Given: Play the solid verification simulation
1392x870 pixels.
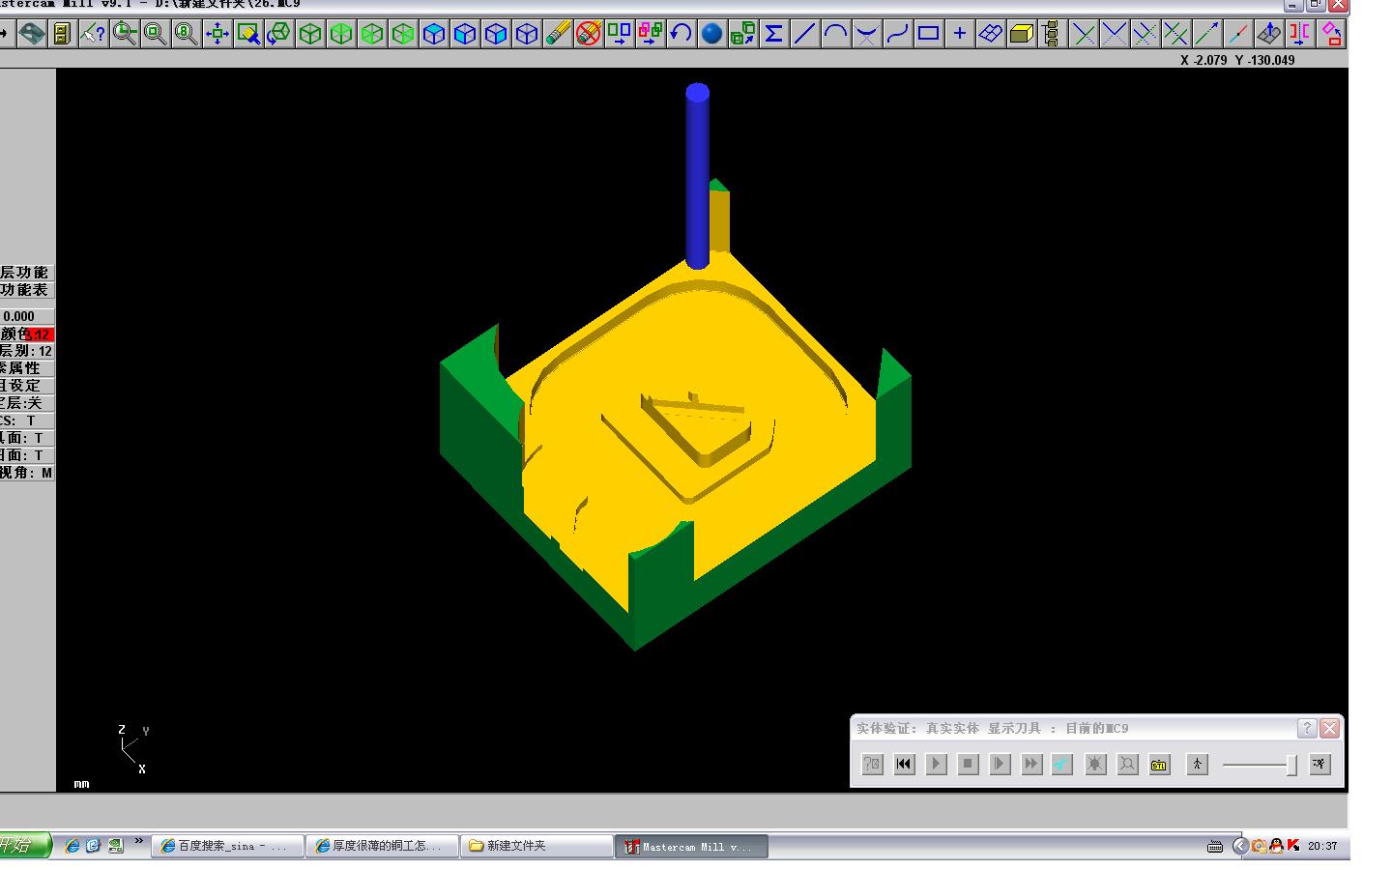Looking at the screenshot, I should (936, 764).
